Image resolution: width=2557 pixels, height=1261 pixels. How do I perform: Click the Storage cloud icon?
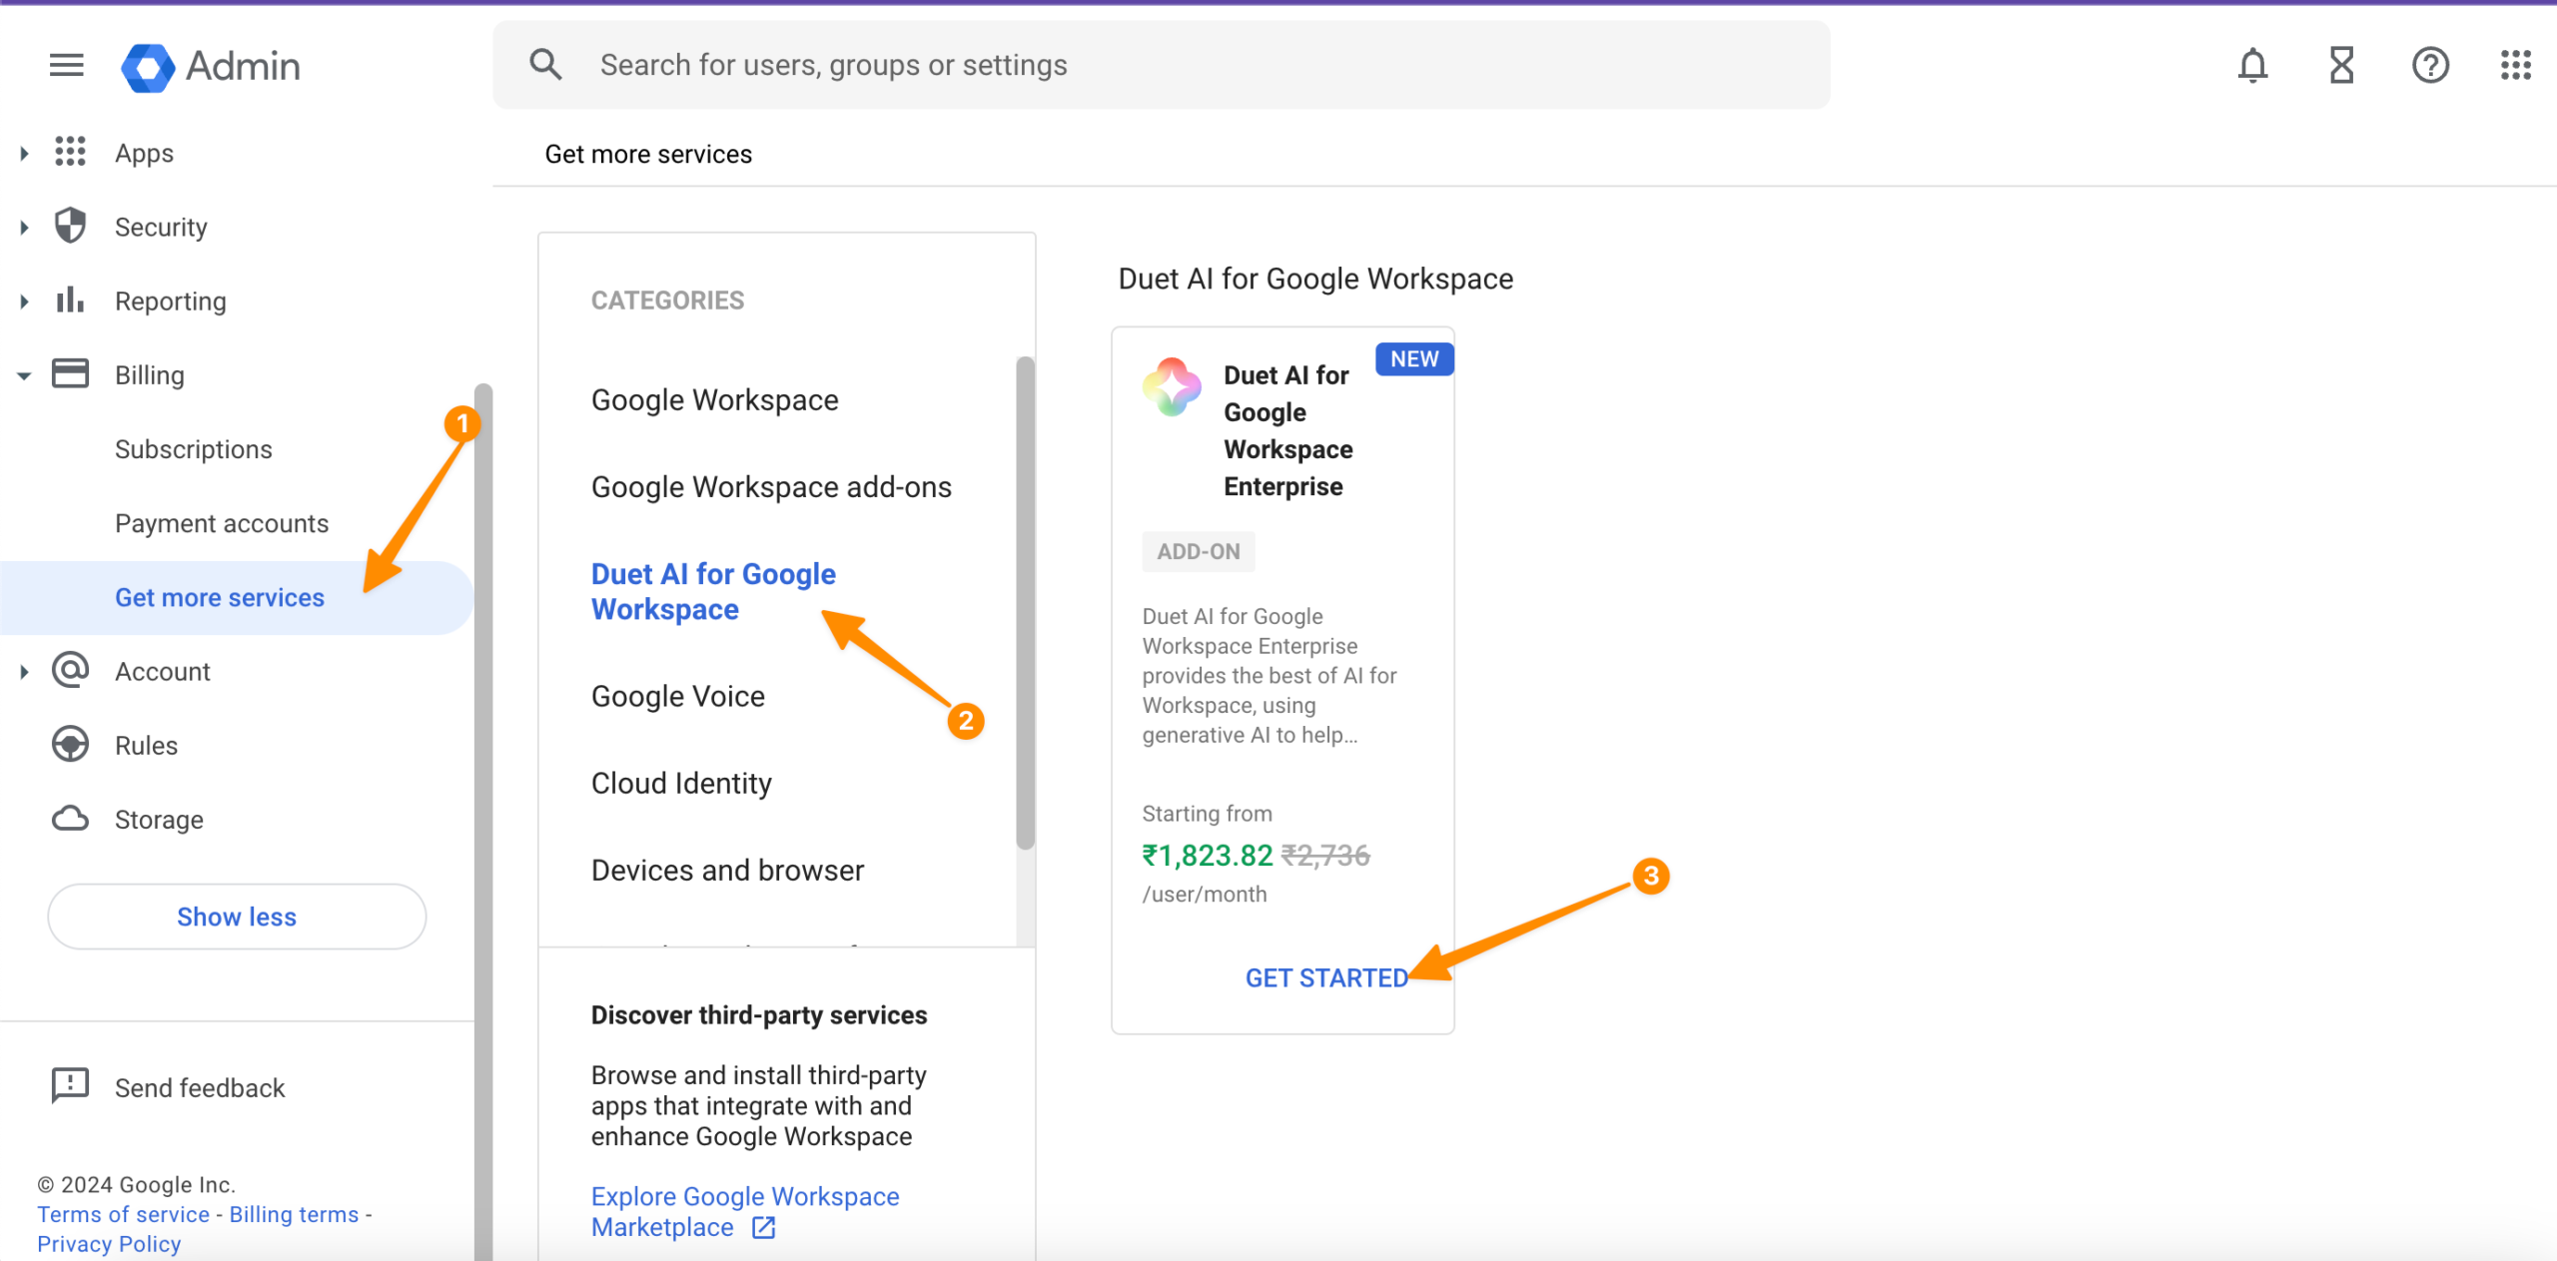tap(70, 819)
